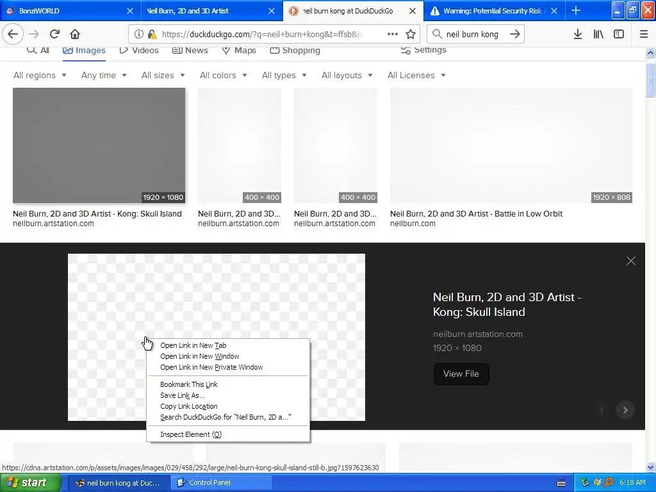Open the Kong: Skull Island title link
The width and height of the screenshot is (656, 492).
(x=507, y=304)
